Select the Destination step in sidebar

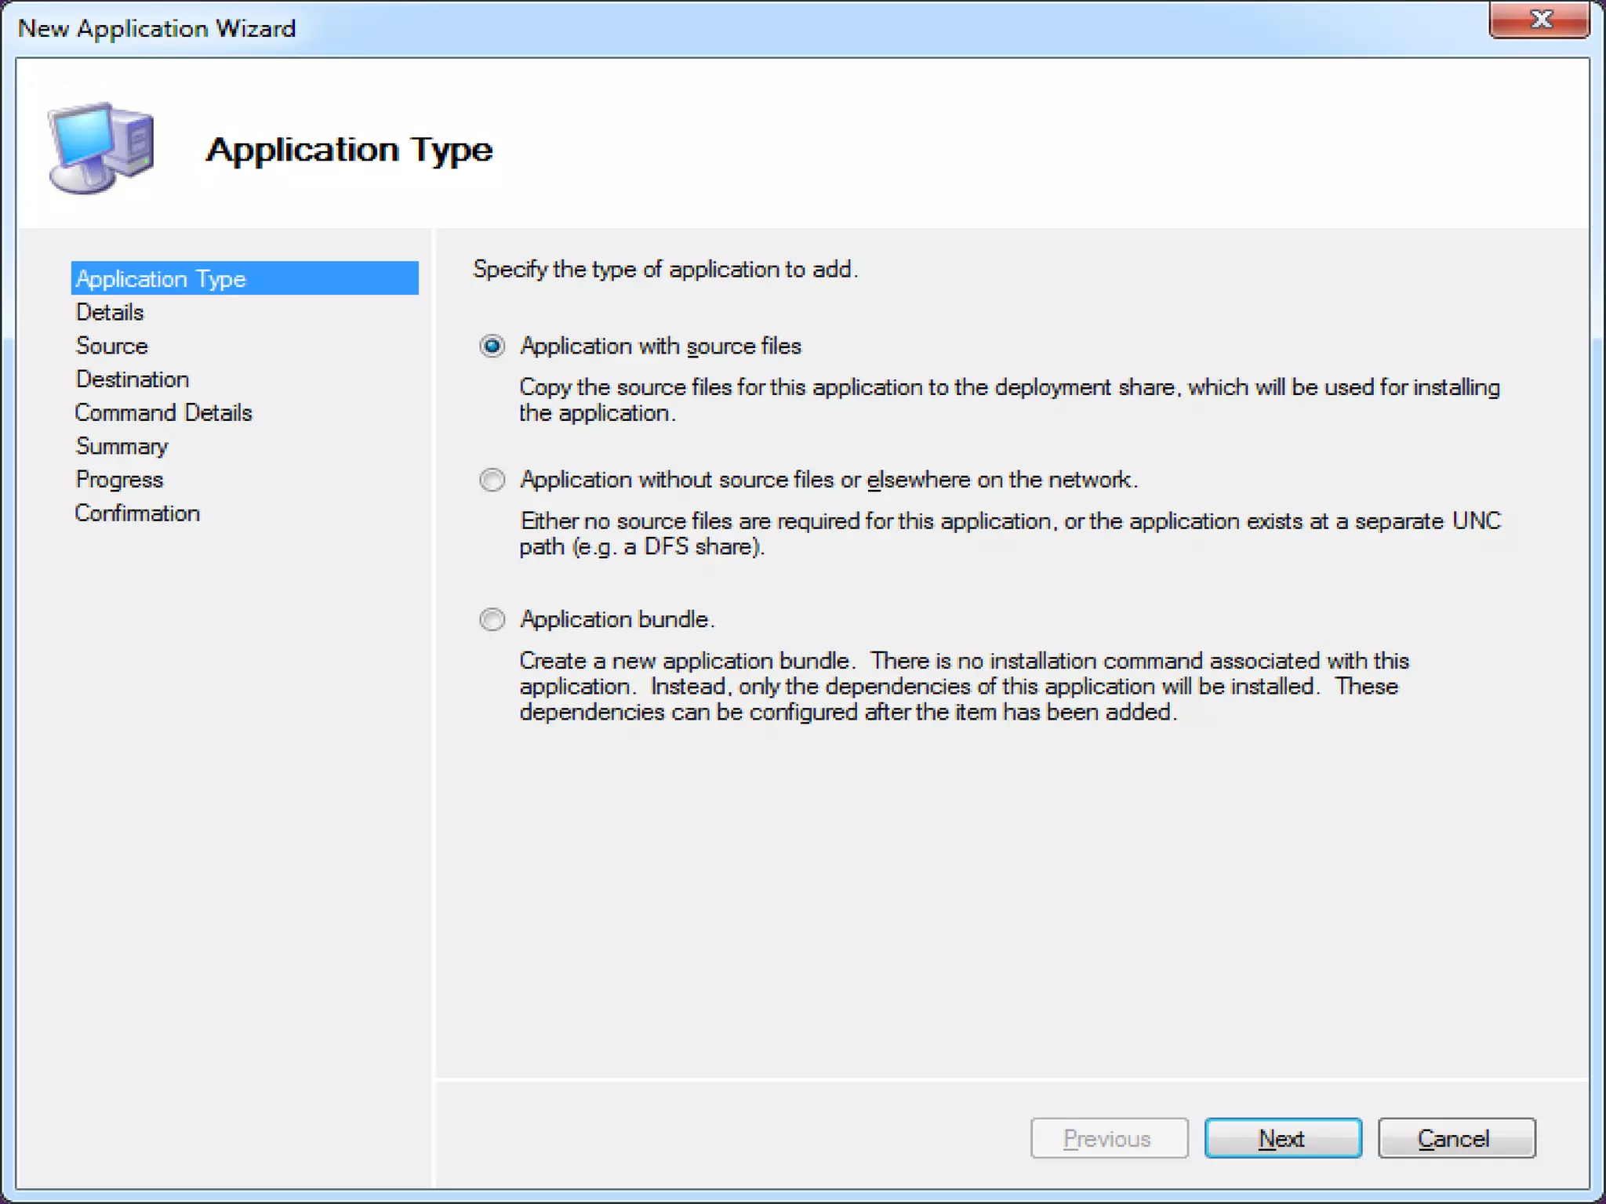pyautogui.click(x=133, y=379)
